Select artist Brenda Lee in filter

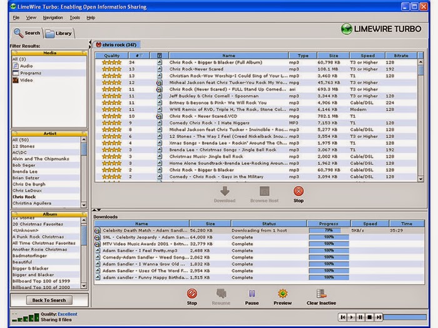pos(46,172)
